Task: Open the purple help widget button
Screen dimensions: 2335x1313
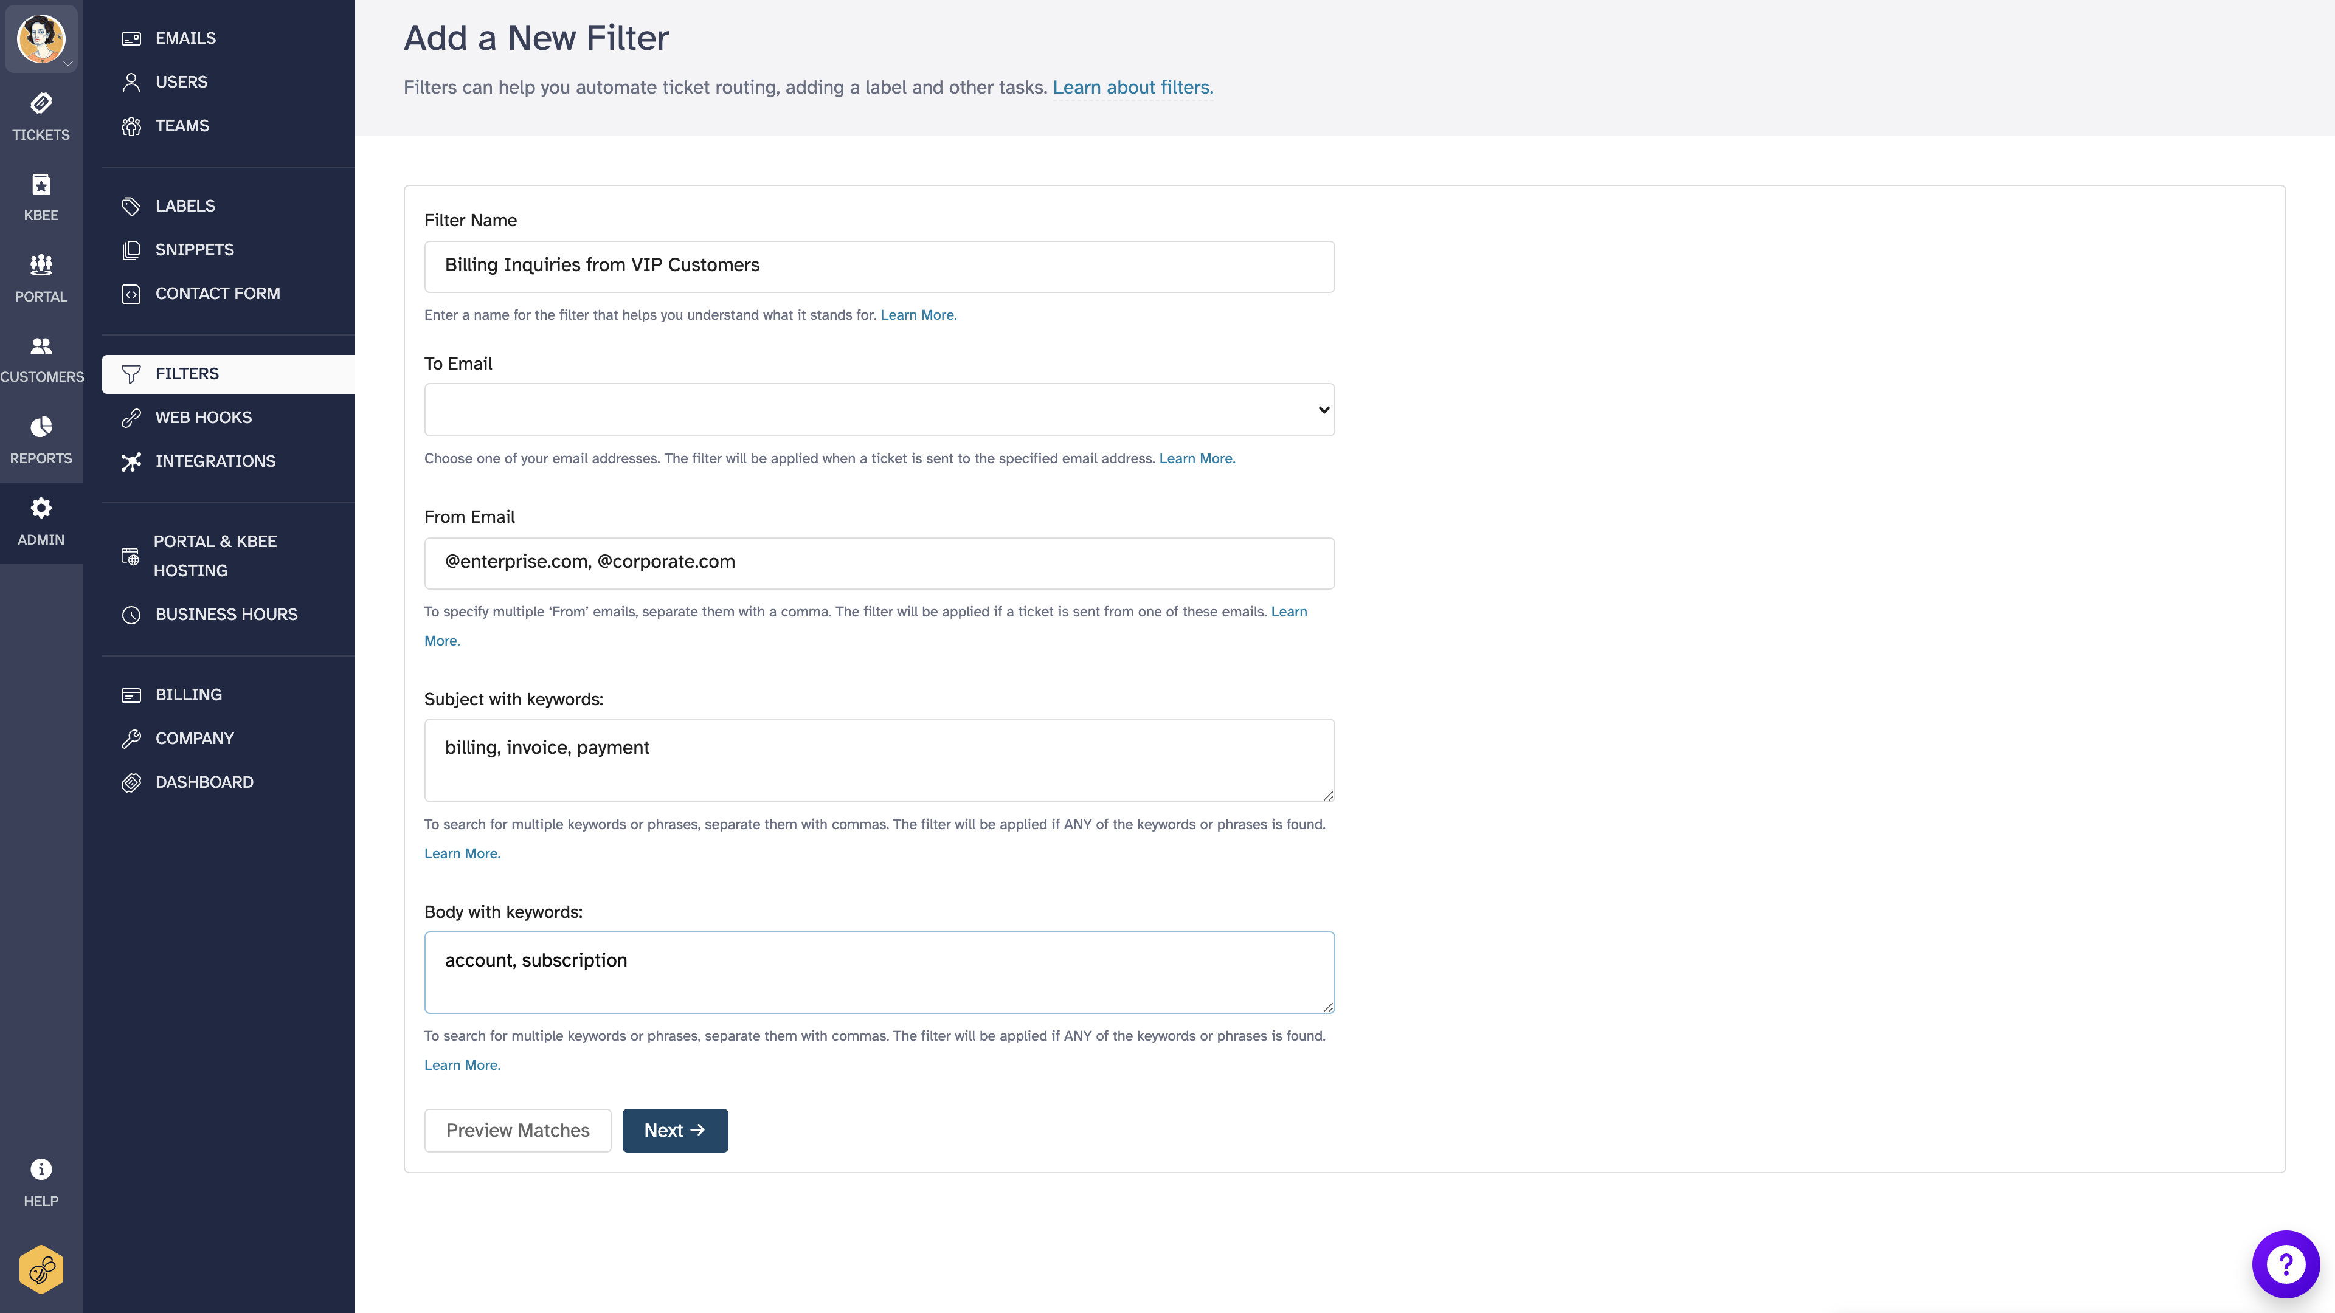Action: (x=2285, y=1264)
